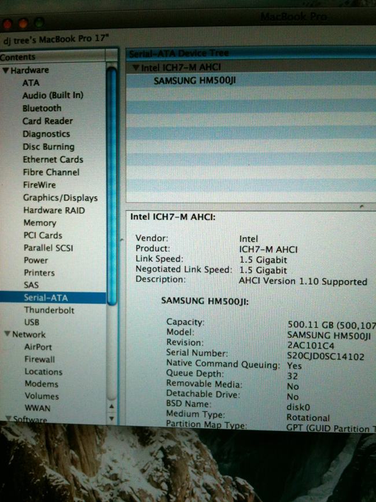Collapse the Intel ICH7-M AHCI tree node
The width and height of the screenshot is (376, 502).
click(x=136, y=68)
